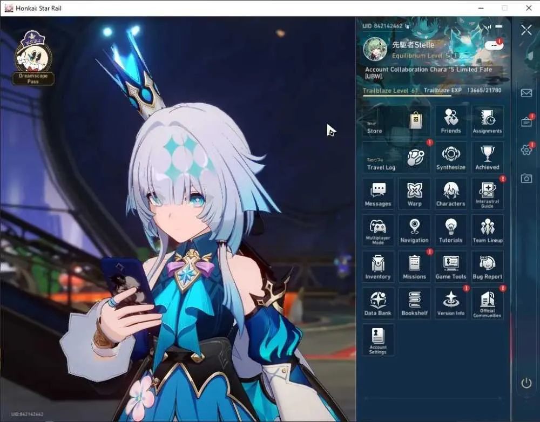Click the profile avatar picture
Image resolution: width=540 pixels, height=422 pixels.
375,49
